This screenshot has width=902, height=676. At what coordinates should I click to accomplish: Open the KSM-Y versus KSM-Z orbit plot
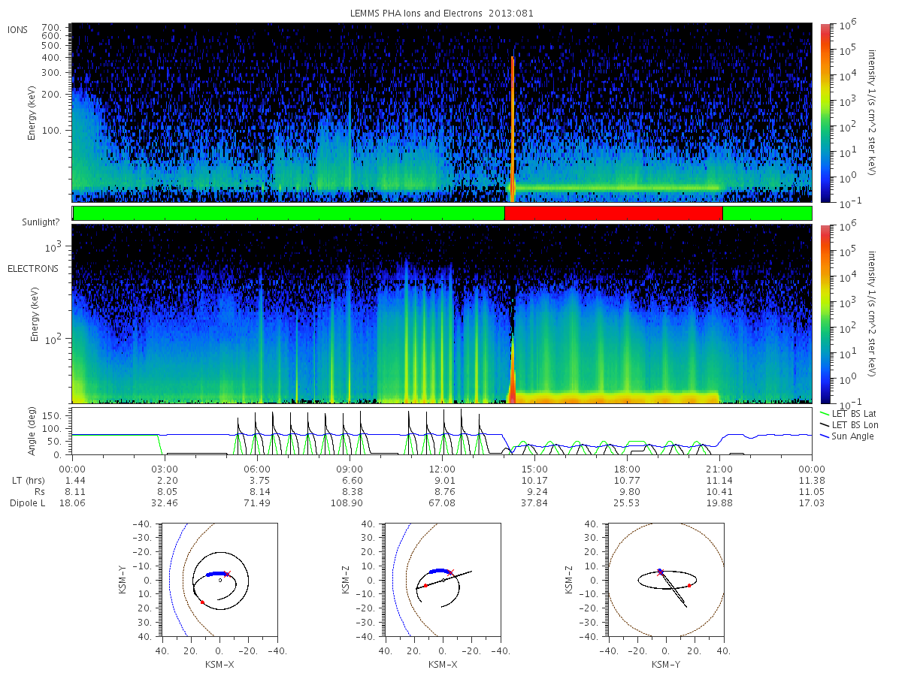(665, 579)
